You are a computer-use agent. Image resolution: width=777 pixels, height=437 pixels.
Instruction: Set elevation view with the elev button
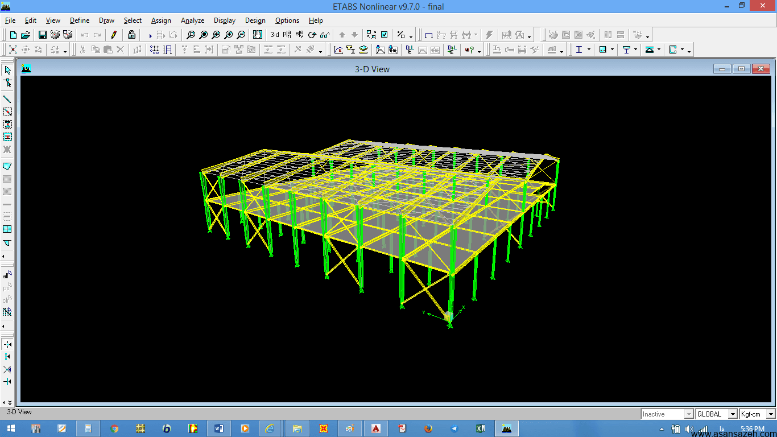click(300, 35)
